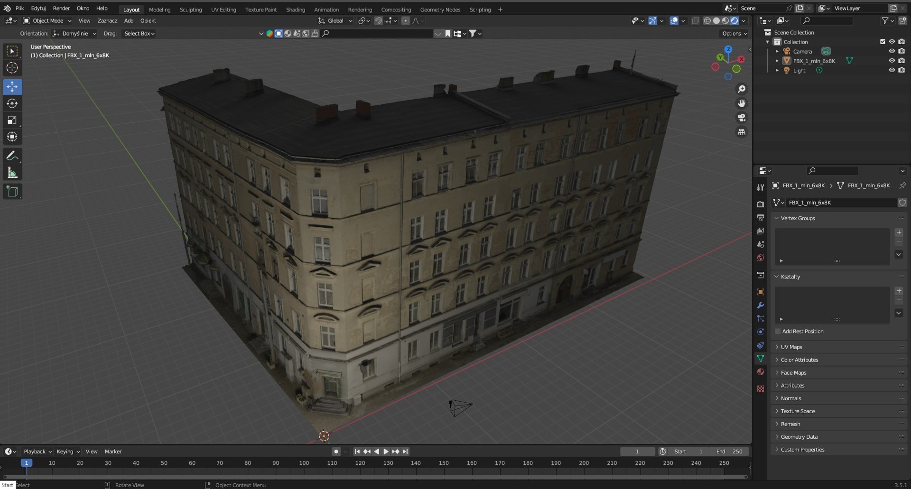The width and height of the screenshot is (911, 489).
Task: Add a new shape key in Kształty
Action: click(899, 291)
